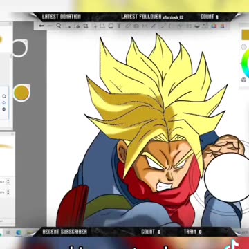Select the Zoom magnifier tool
The image size is (249, 249).
coord(59,26)
